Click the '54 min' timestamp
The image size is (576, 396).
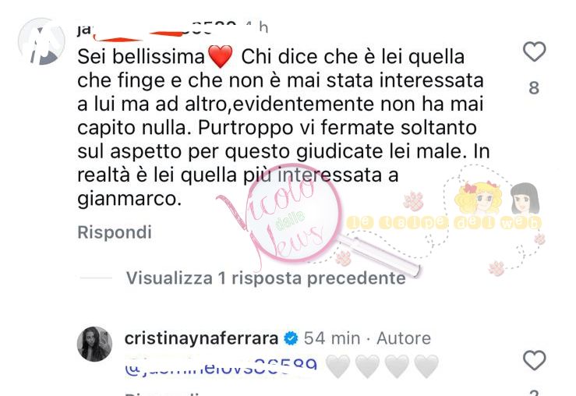click(332, 338)
